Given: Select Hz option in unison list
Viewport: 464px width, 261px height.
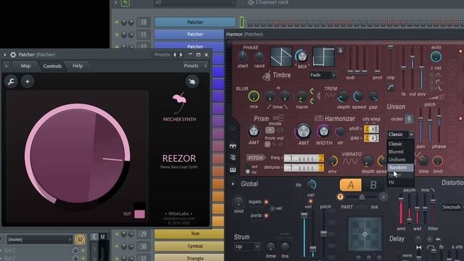Looking at the screenshot, I should coord(401,182).
